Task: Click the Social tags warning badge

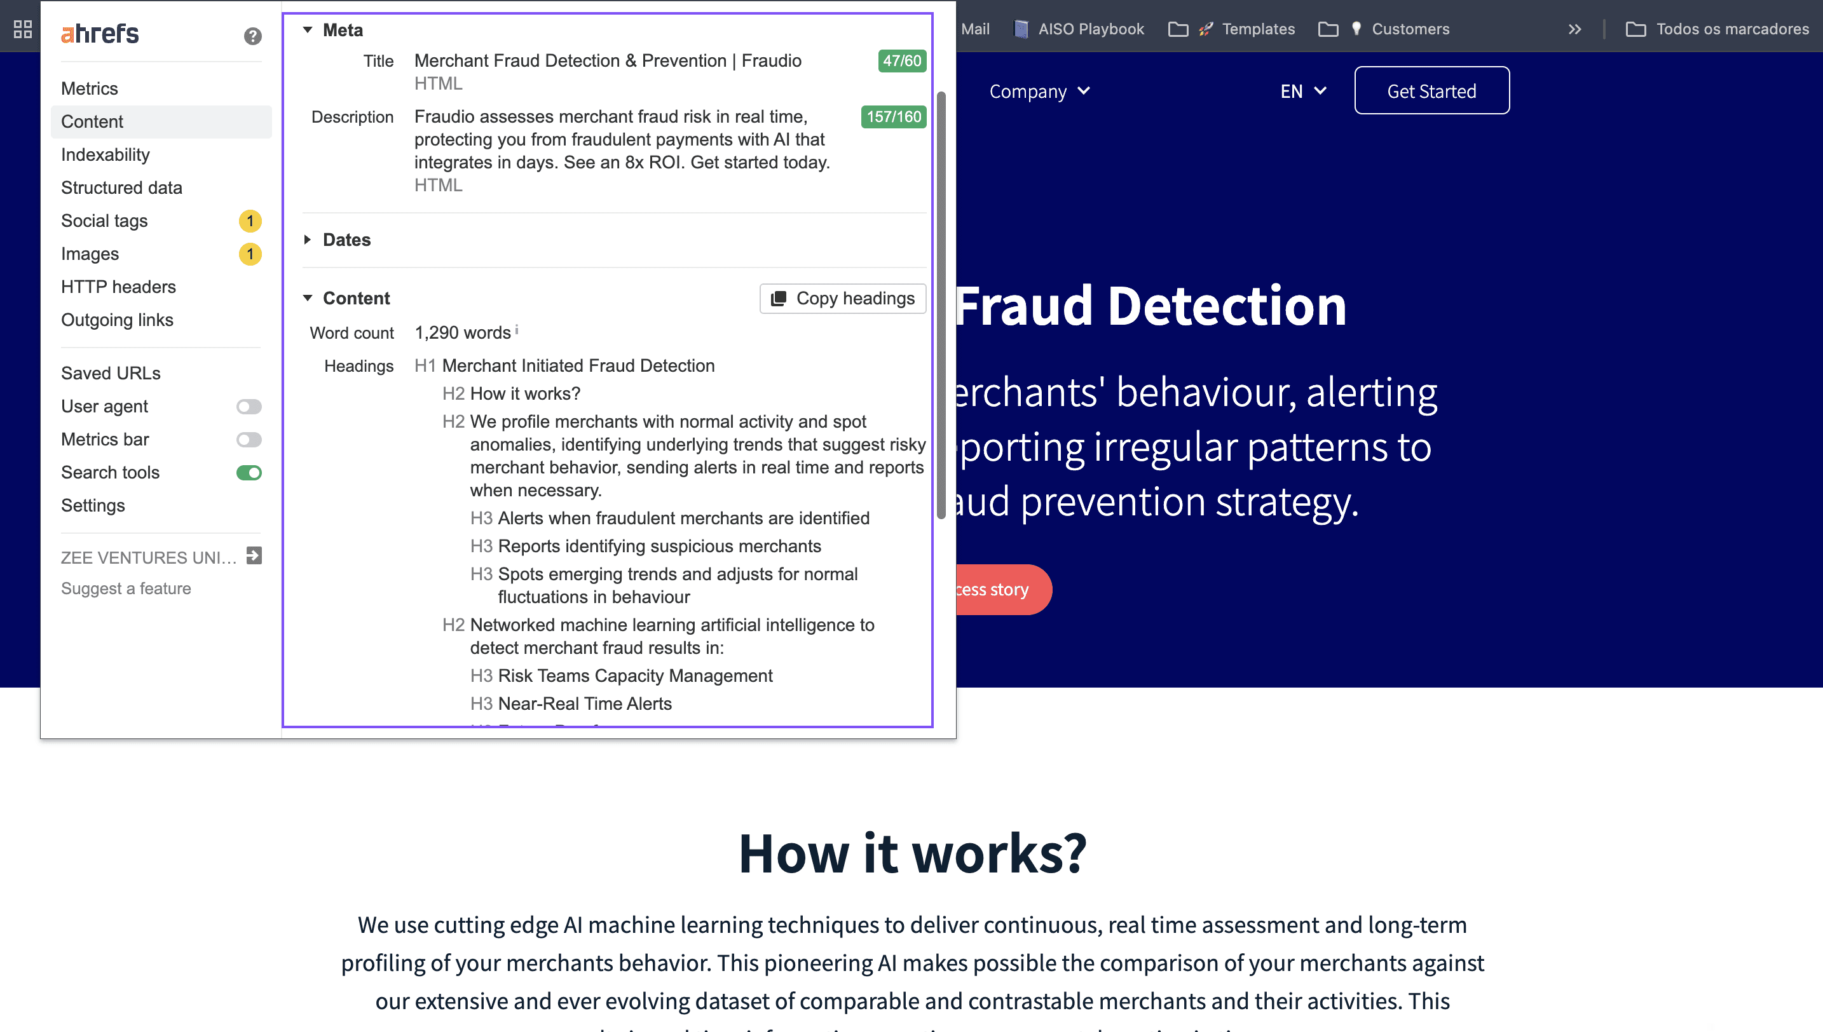Action: (x=250, y=221)
